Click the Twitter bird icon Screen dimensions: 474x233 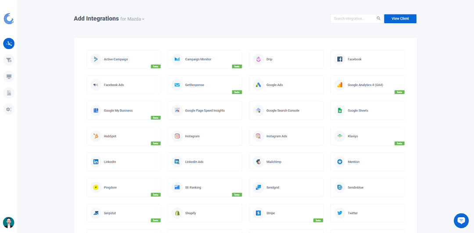(x=340, y=213)
